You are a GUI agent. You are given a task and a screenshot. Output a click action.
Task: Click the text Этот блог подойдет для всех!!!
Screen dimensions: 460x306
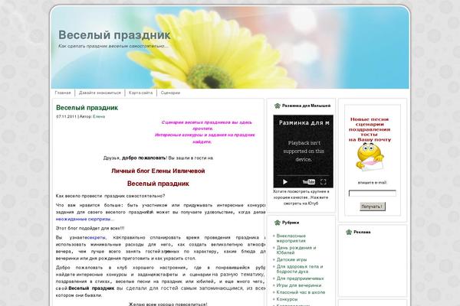click(x=90, y=229)
